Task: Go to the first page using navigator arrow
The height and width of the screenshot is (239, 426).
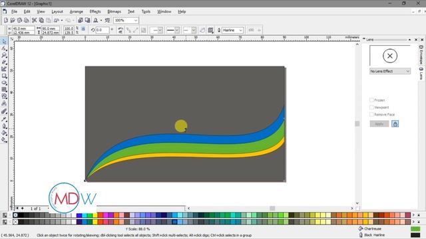Action: pyautogui.click(x=17, y=208)
